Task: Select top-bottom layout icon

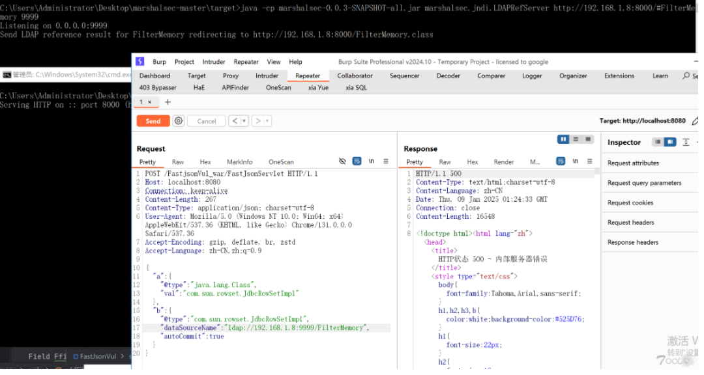Action: pyautogui.click(x=576, y=139)
